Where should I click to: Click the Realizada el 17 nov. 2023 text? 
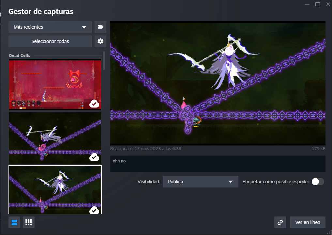point(146,148)
